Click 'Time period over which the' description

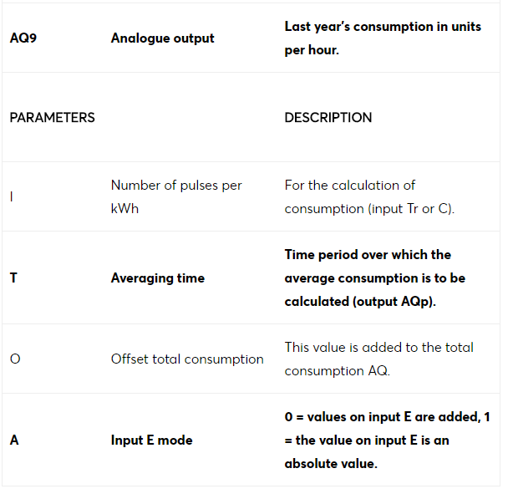(368, 255)
